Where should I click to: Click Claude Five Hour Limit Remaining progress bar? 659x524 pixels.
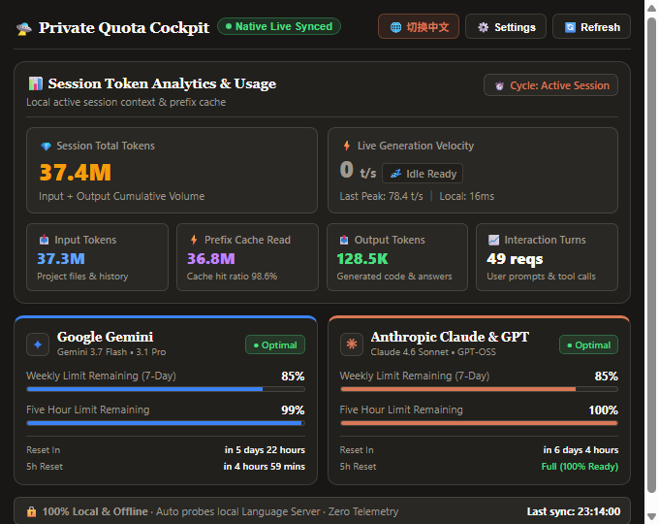pos(479,423)
